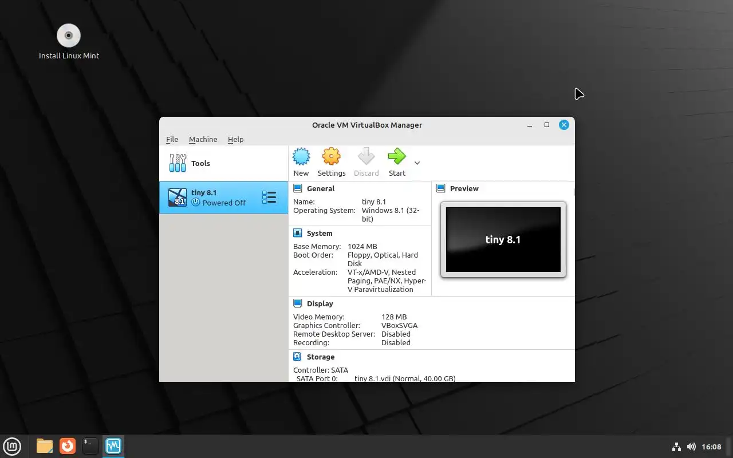Click the Storage section disk icon
Screen dimensions: 733x458
(298, 357)
